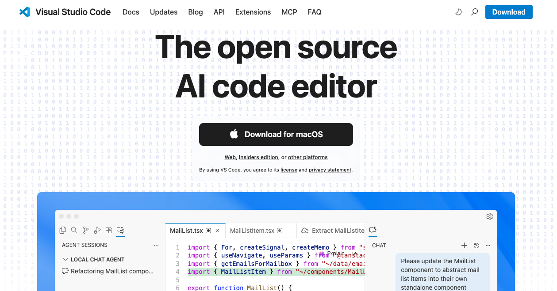Screen dimensions: 557x291
Task: Select the Chat icon in the activity bar
Action: pos(120,230)
